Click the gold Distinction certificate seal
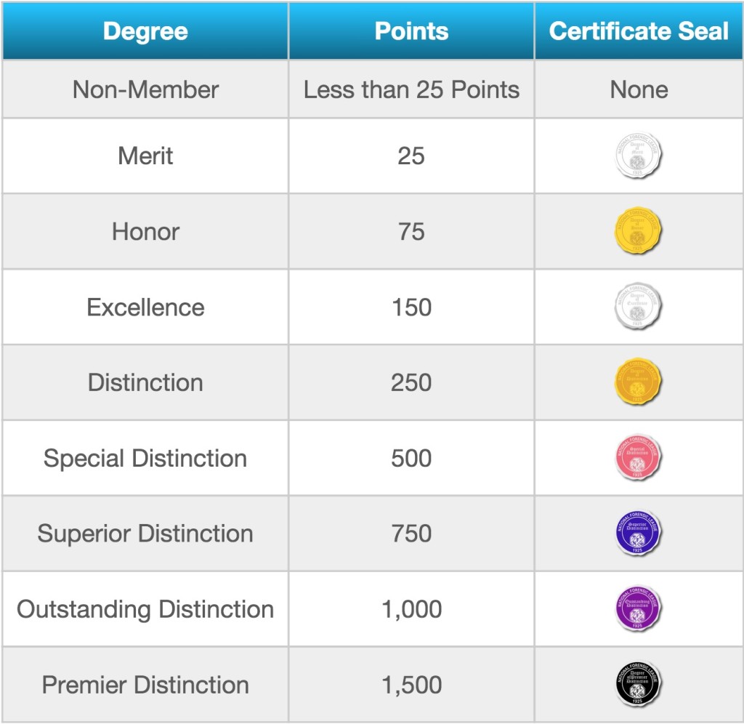 [638, 382]
